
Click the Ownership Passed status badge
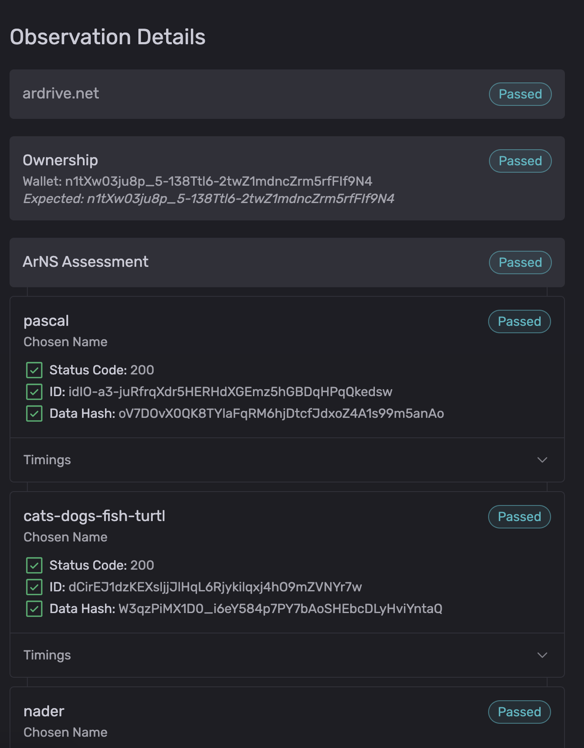point(520,161)
